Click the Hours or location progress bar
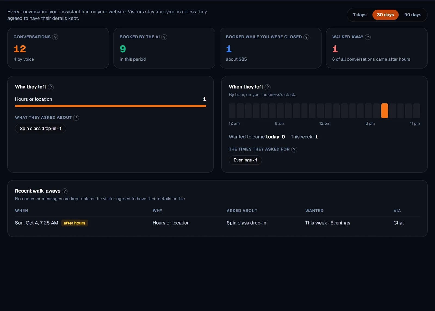 pos(110,106)
